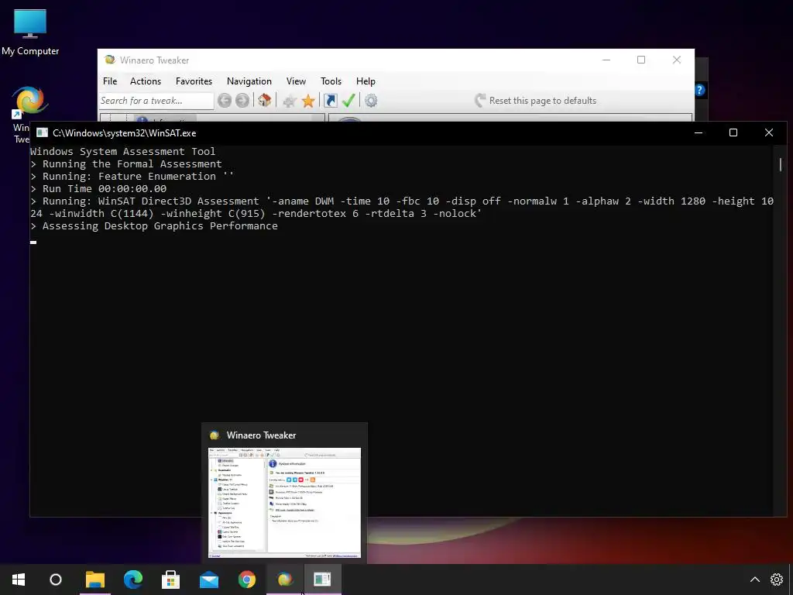793x595 pixels.
Task: Open the Windows Start menu
Action: [x=19, y=580]
